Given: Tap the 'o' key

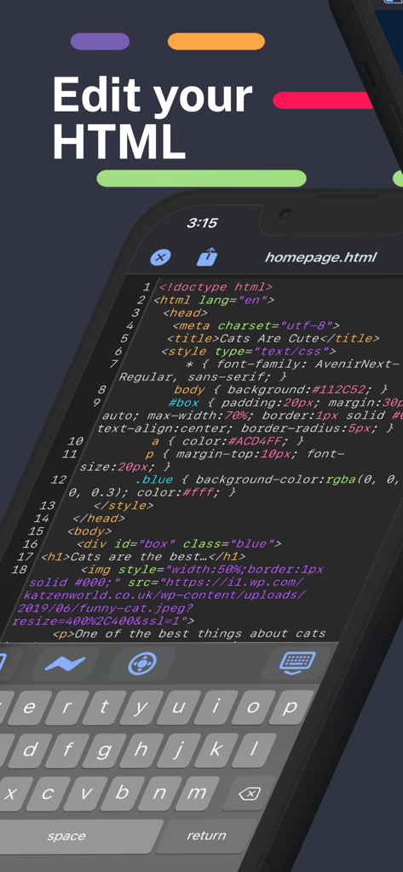Looking at the screenshot, I should (253, 708).
